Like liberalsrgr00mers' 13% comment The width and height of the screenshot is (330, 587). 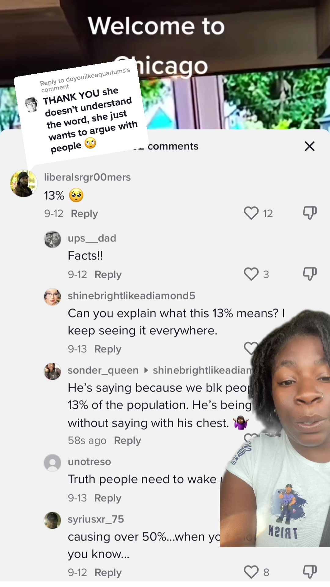coord(251,213)
